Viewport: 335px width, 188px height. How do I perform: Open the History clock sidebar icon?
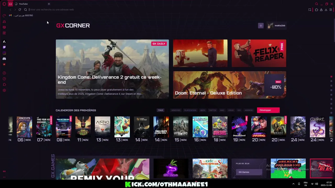coord(4,79)
